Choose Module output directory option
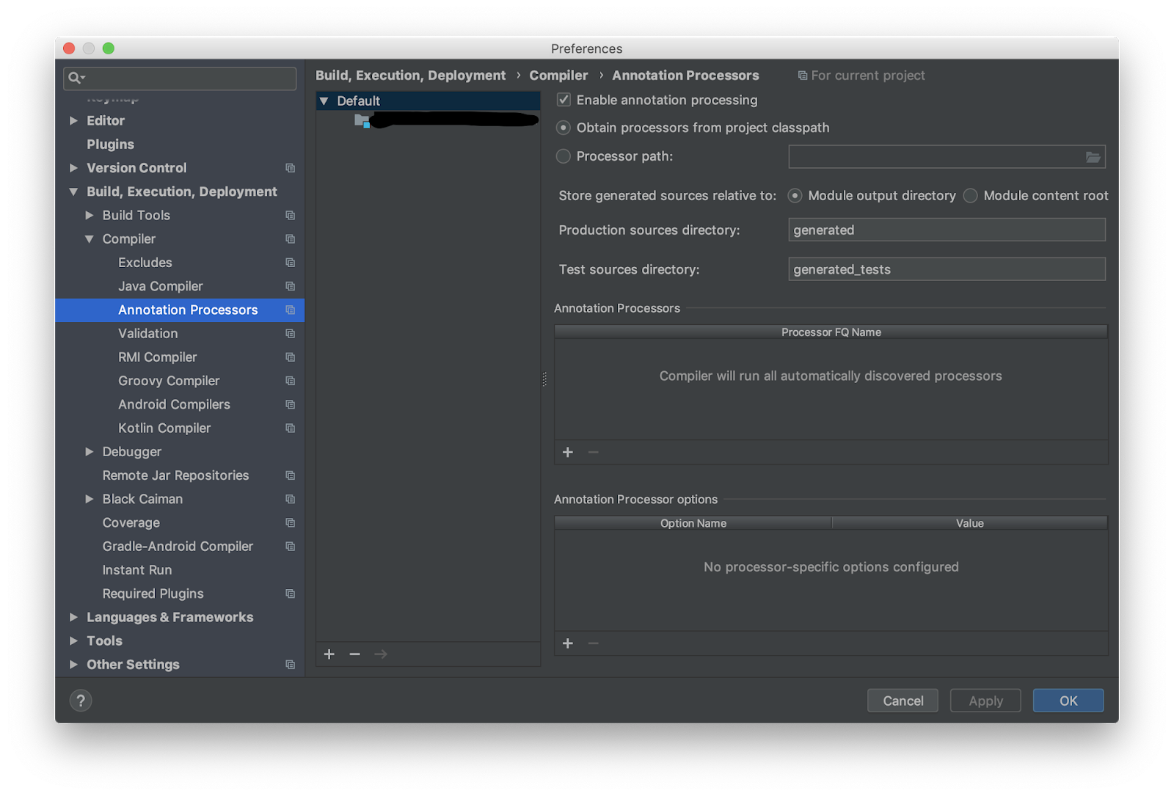The width and height of the screenshot is (1174, 796). [x=795, y=196]
